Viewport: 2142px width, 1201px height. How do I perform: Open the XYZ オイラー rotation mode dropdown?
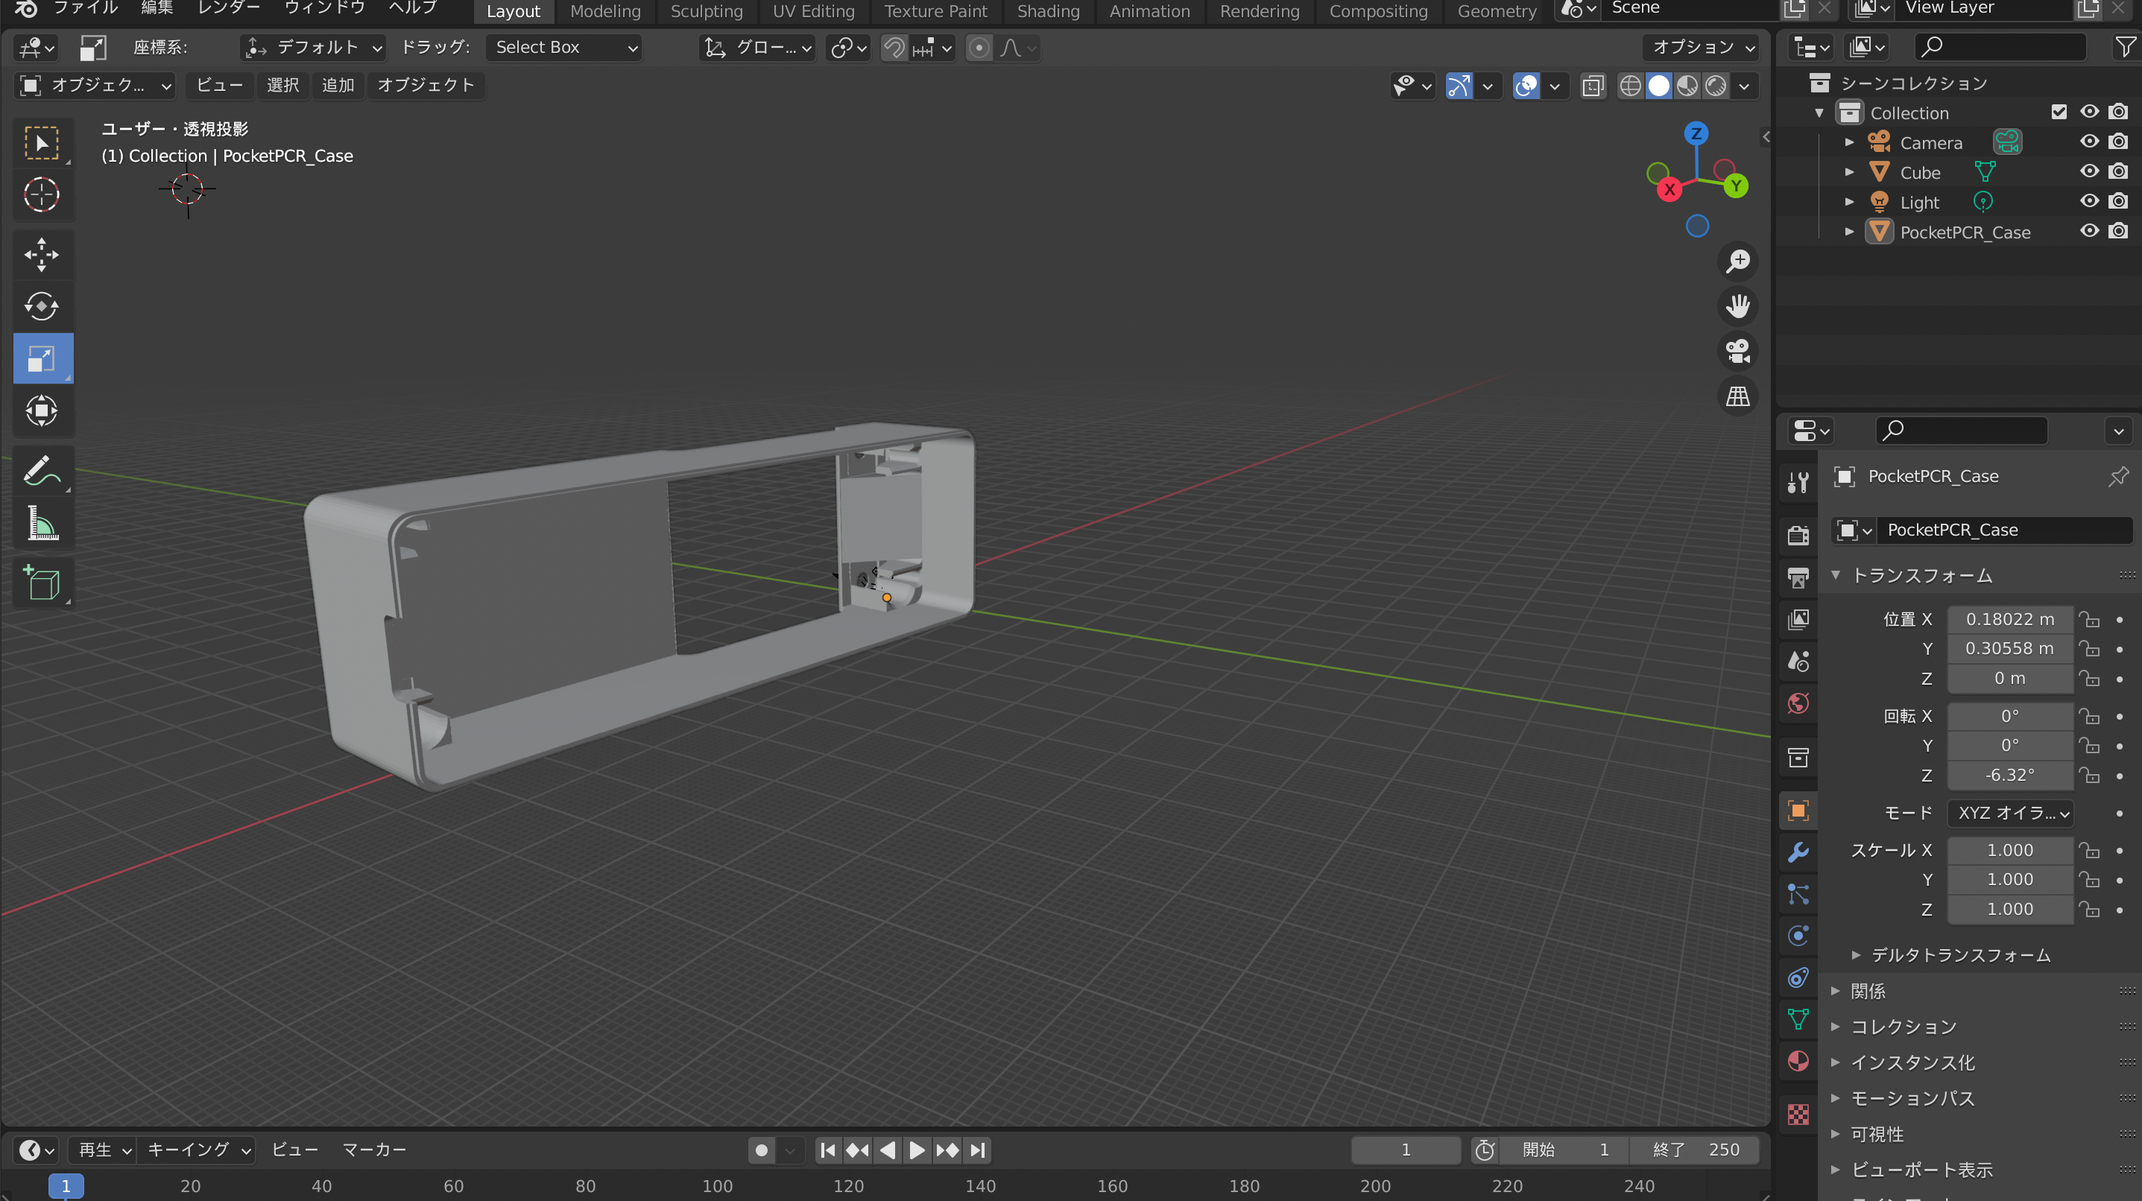(2010, 813)
